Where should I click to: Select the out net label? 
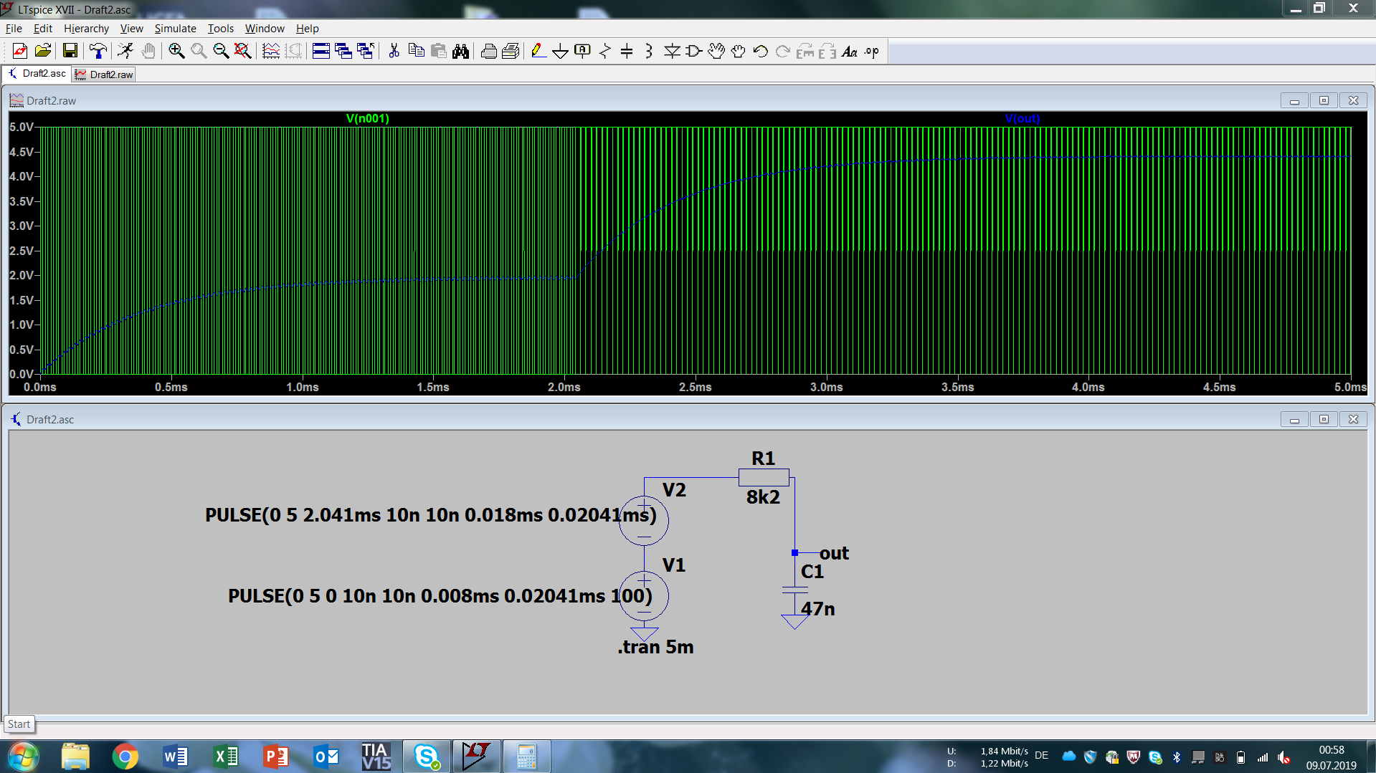[x=834, y=553]
